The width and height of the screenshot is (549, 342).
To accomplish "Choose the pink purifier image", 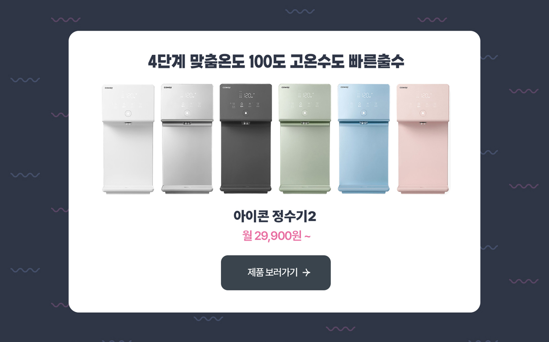I will [x=423, y=139].
